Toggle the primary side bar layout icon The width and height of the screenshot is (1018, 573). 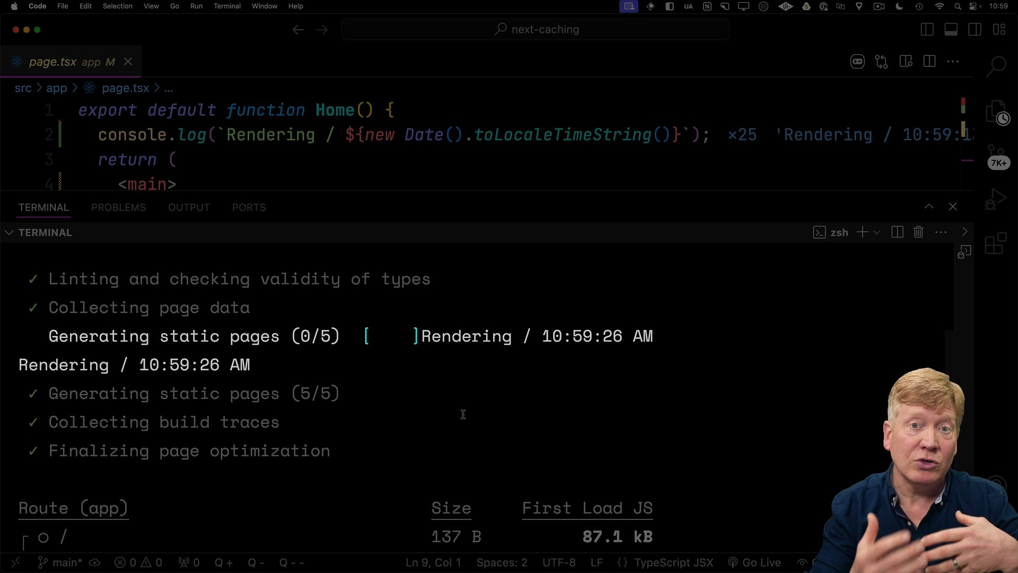927,30
